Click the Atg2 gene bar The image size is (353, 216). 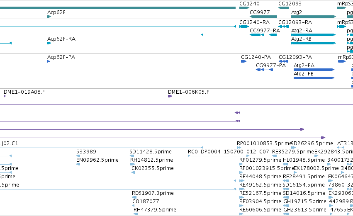(314, 17)
